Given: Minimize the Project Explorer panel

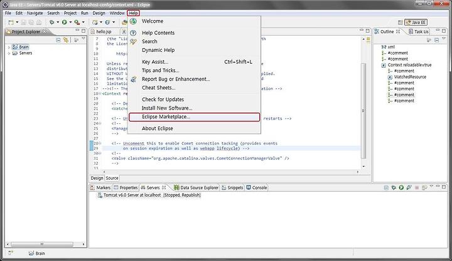Looking at the screenshot, I should (x=77, y=30).
